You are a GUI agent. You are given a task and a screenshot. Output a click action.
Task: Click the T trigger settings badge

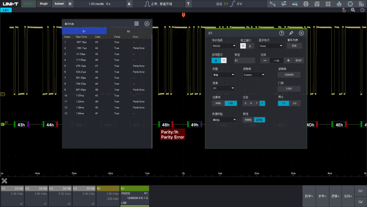(188, 4)
